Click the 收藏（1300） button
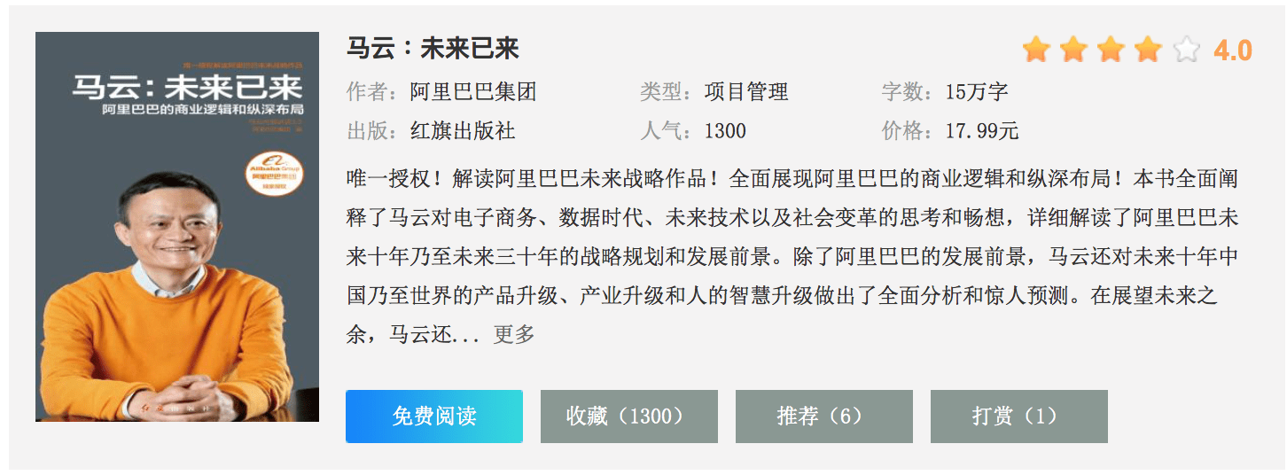 click(x=628, y=417)
